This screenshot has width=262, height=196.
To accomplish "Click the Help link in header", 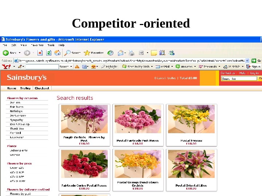I will (242, 73).
